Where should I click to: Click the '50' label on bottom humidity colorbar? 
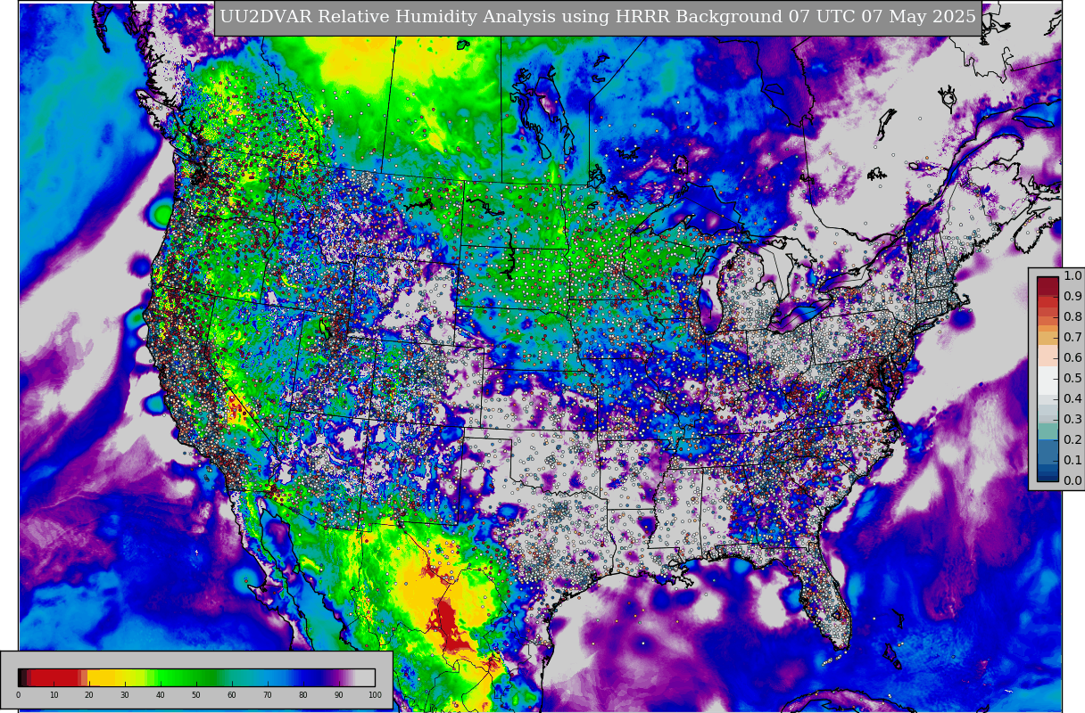[x=196, y=695]
